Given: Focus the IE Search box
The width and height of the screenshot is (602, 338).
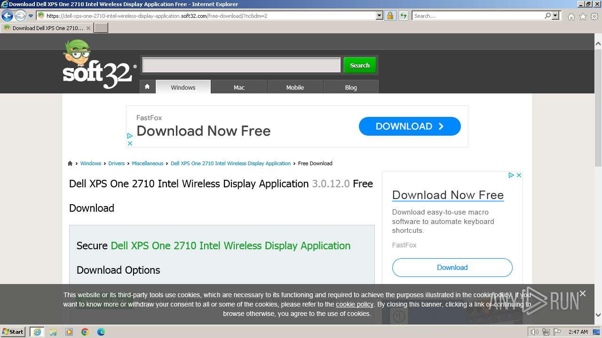Looking at the screenshot, I should [478, 15].
